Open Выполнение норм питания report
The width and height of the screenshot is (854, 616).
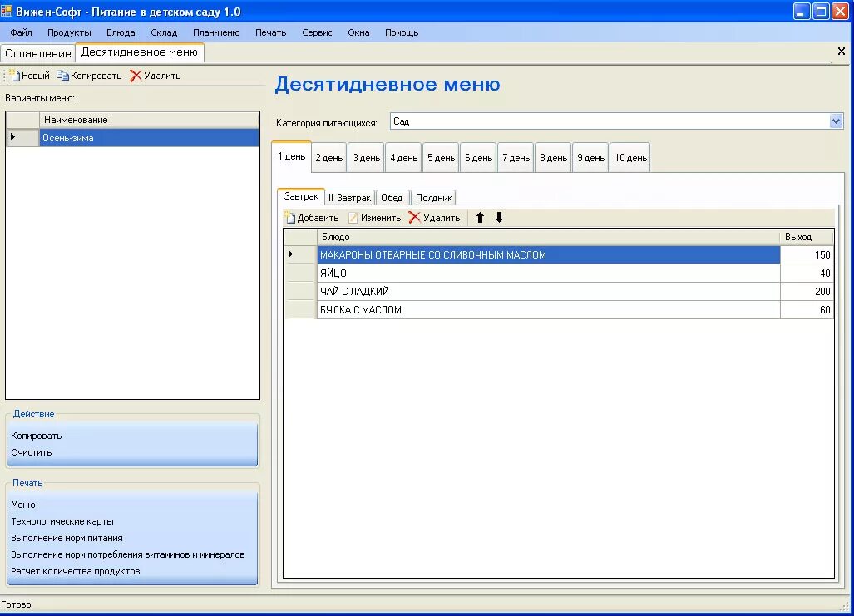67,538
